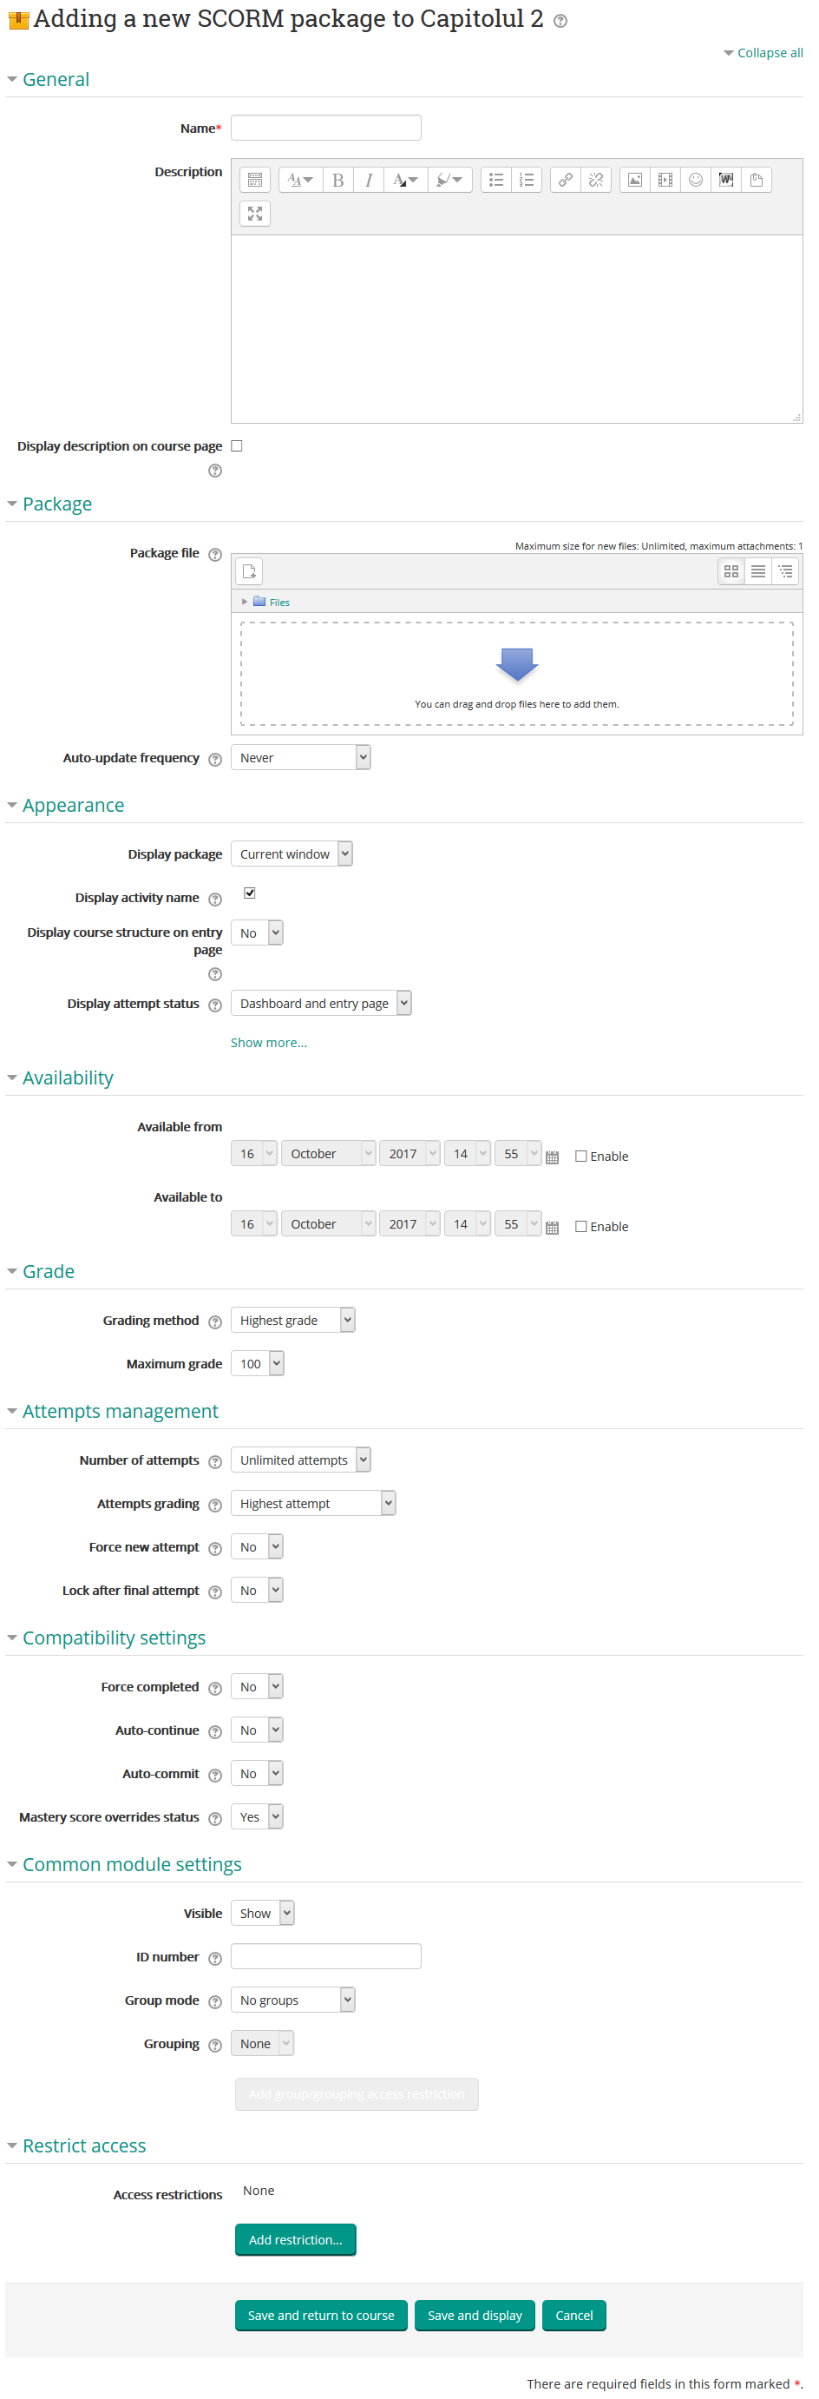The height and width of the screenshot is (2399, 819).
Task: Open the Auto-update frequency dropdown
Action: click(x=299, y=758)
